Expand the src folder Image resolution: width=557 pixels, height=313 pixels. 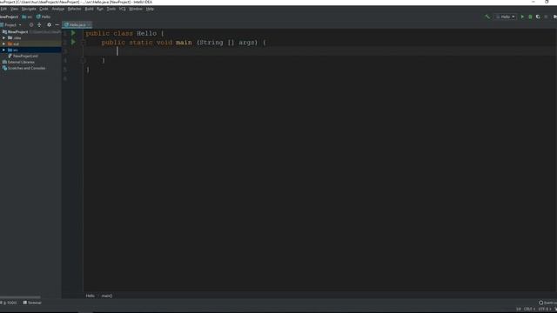[3, 50]
